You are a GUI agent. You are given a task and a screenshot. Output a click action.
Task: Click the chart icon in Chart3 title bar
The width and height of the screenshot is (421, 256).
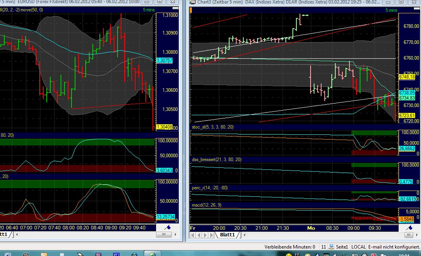(191, 2)
